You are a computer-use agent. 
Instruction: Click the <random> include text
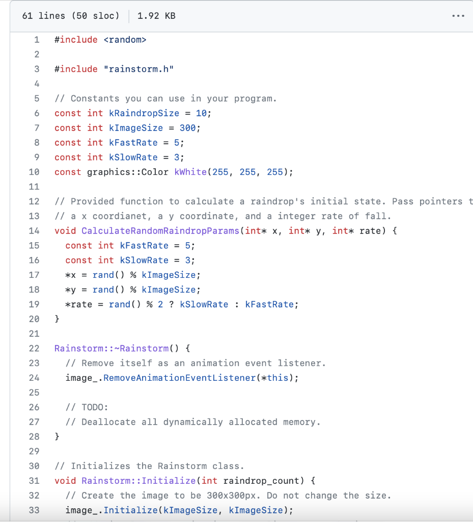pos(125,40)
